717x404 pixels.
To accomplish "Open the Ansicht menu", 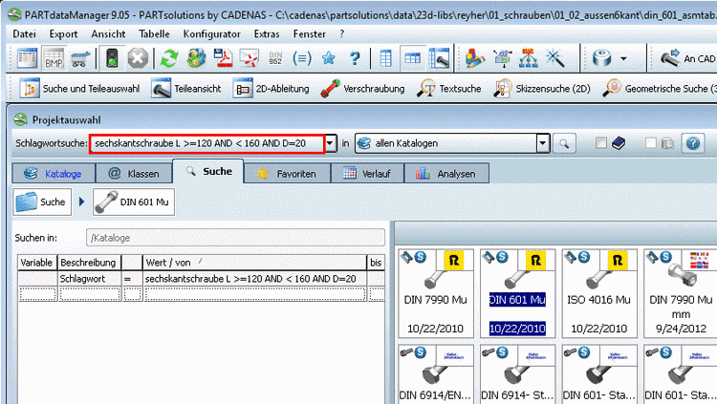I will [x=108, y=33].
